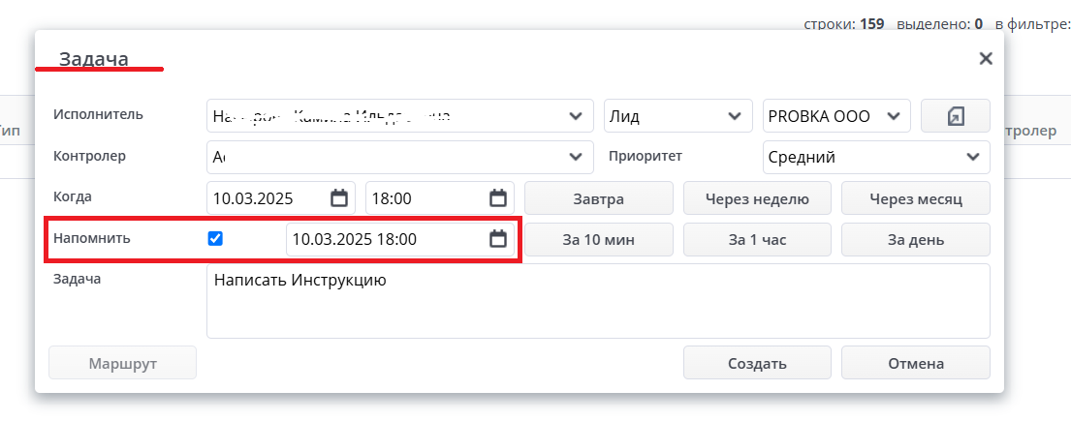Click the open-link icon button beside PROBKA ООО
Screen dimensions: 1071x421
click(x=955, y=116)
